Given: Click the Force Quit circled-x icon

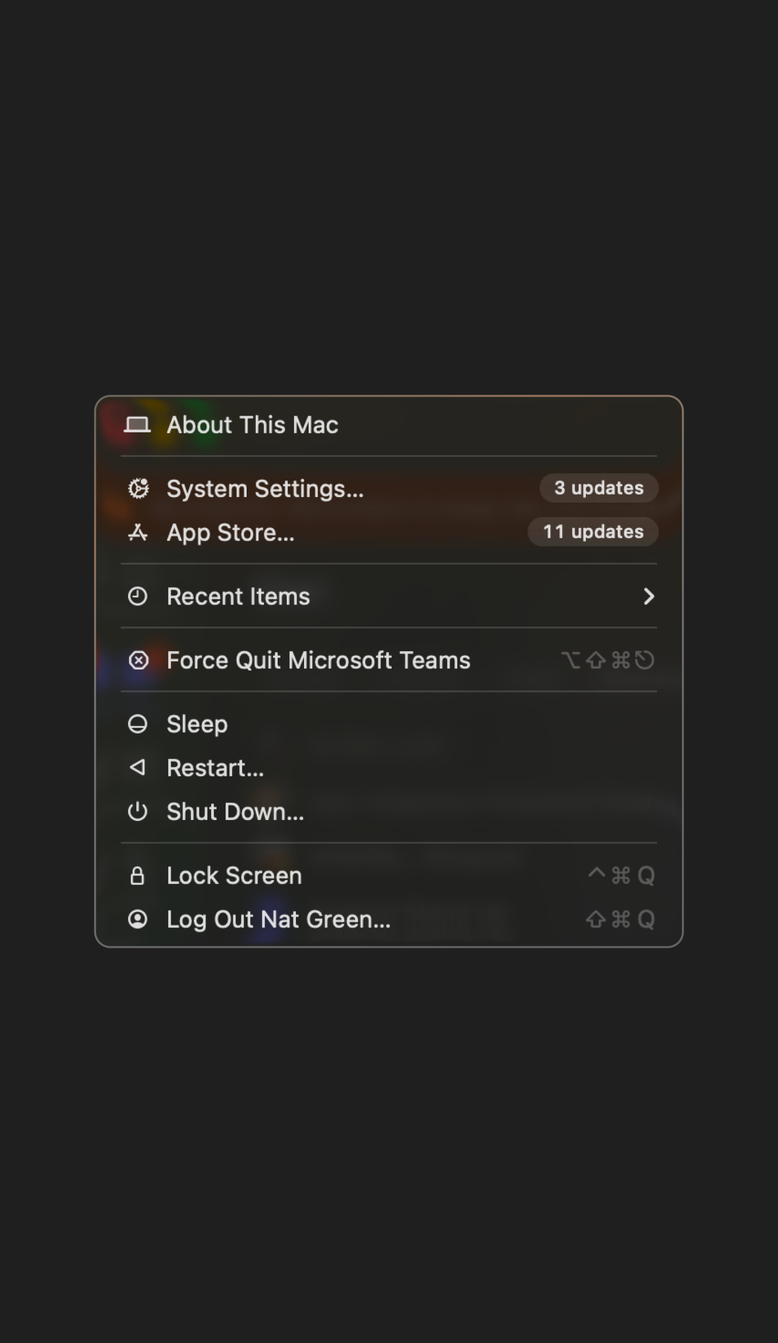Looking at the screenshot, I should (x=138, y=660).
